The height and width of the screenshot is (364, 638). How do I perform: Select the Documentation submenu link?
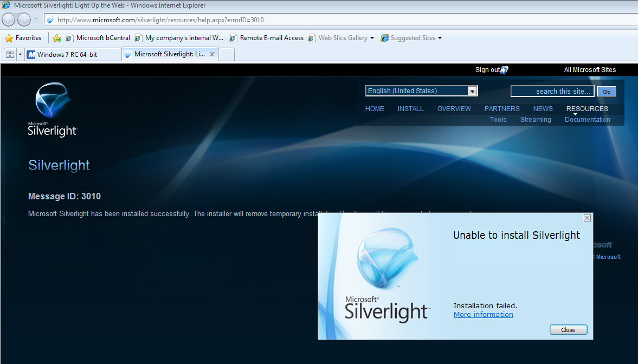tap(587, 120)
